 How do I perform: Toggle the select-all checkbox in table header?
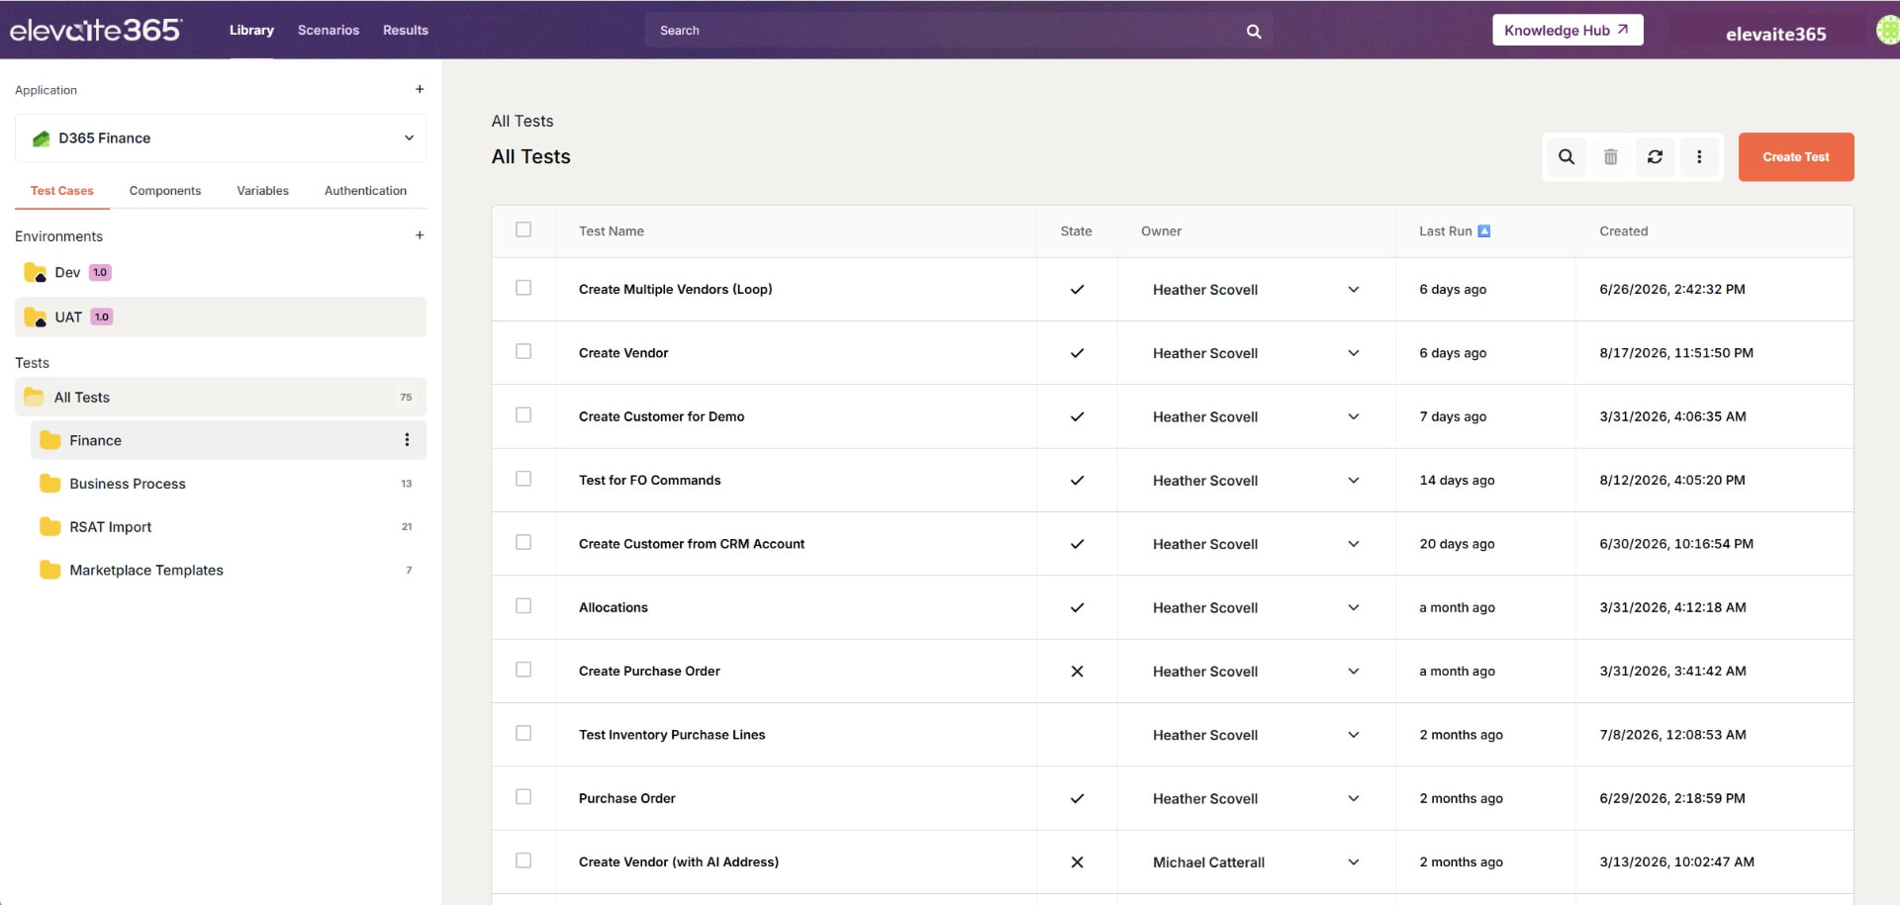point(523,229)
